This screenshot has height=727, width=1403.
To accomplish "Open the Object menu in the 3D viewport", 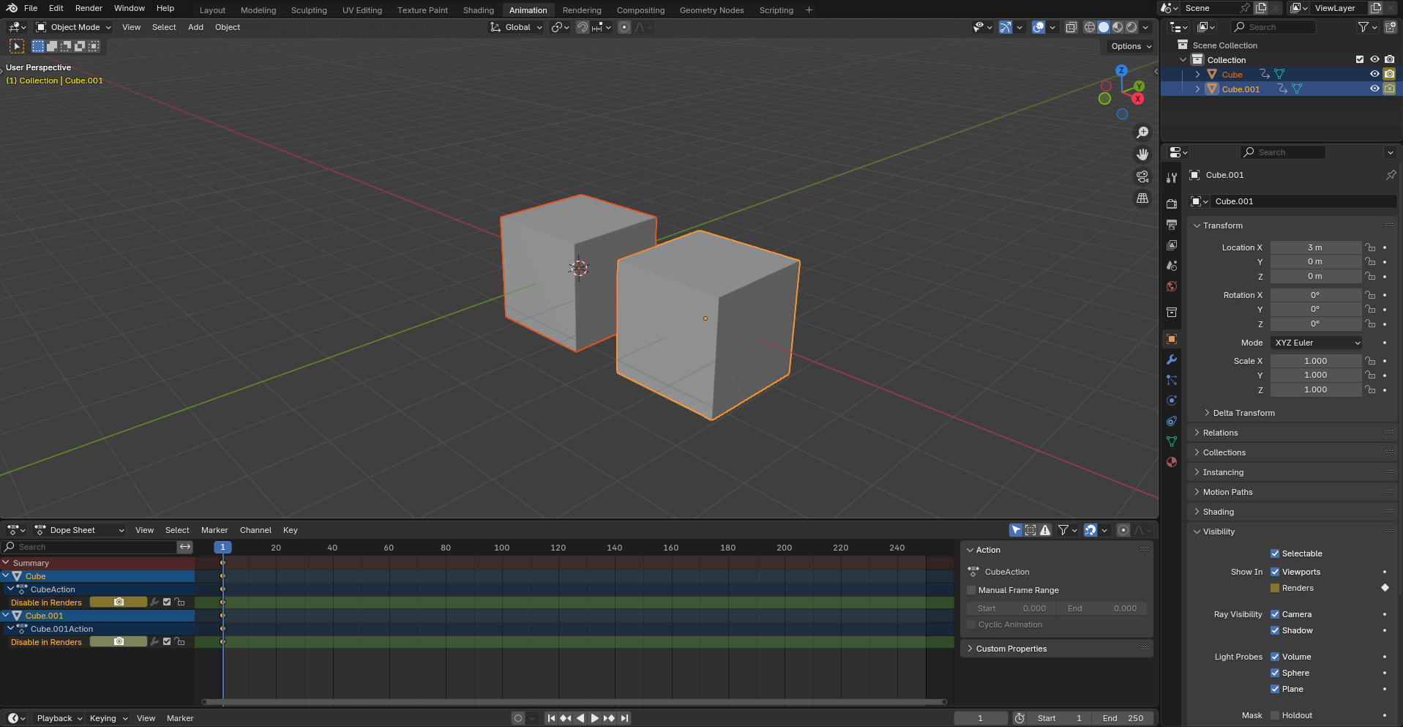I will point(227,27).
